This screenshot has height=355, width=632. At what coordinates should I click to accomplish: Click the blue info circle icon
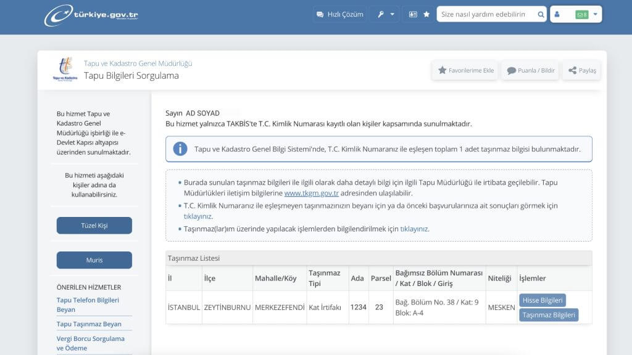[x=180, y=149]
